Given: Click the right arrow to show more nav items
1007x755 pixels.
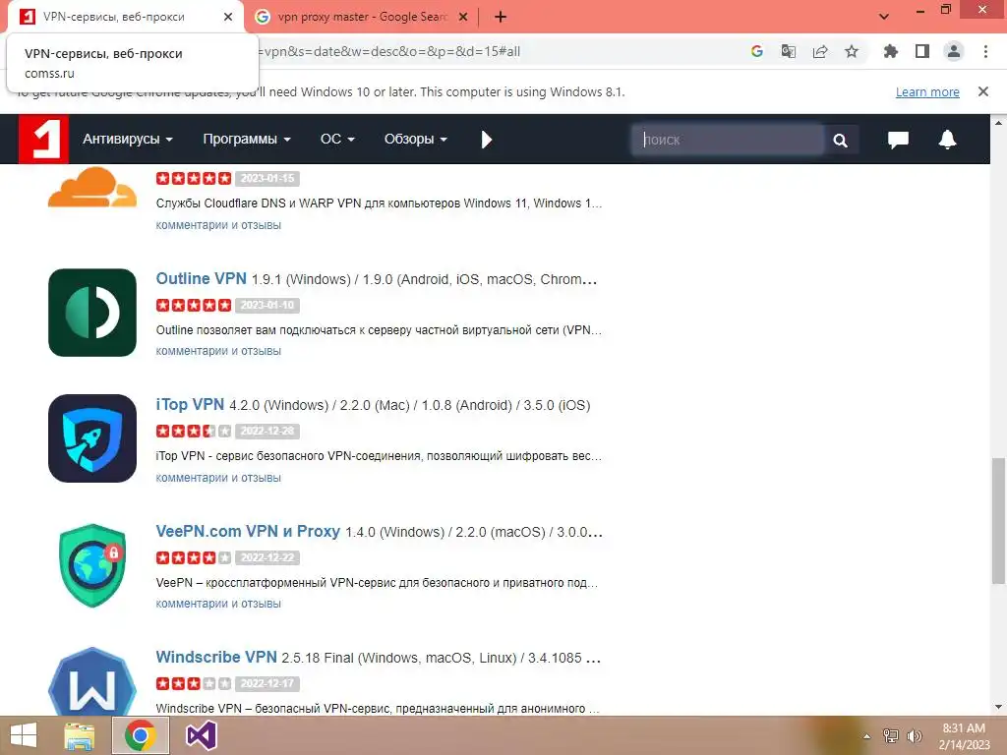Looking at the screenshot, I should coord(486,140).
